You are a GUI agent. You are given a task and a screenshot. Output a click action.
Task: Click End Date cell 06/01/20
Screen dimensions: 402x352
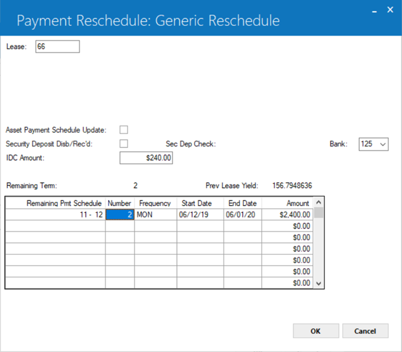(242, 215)
